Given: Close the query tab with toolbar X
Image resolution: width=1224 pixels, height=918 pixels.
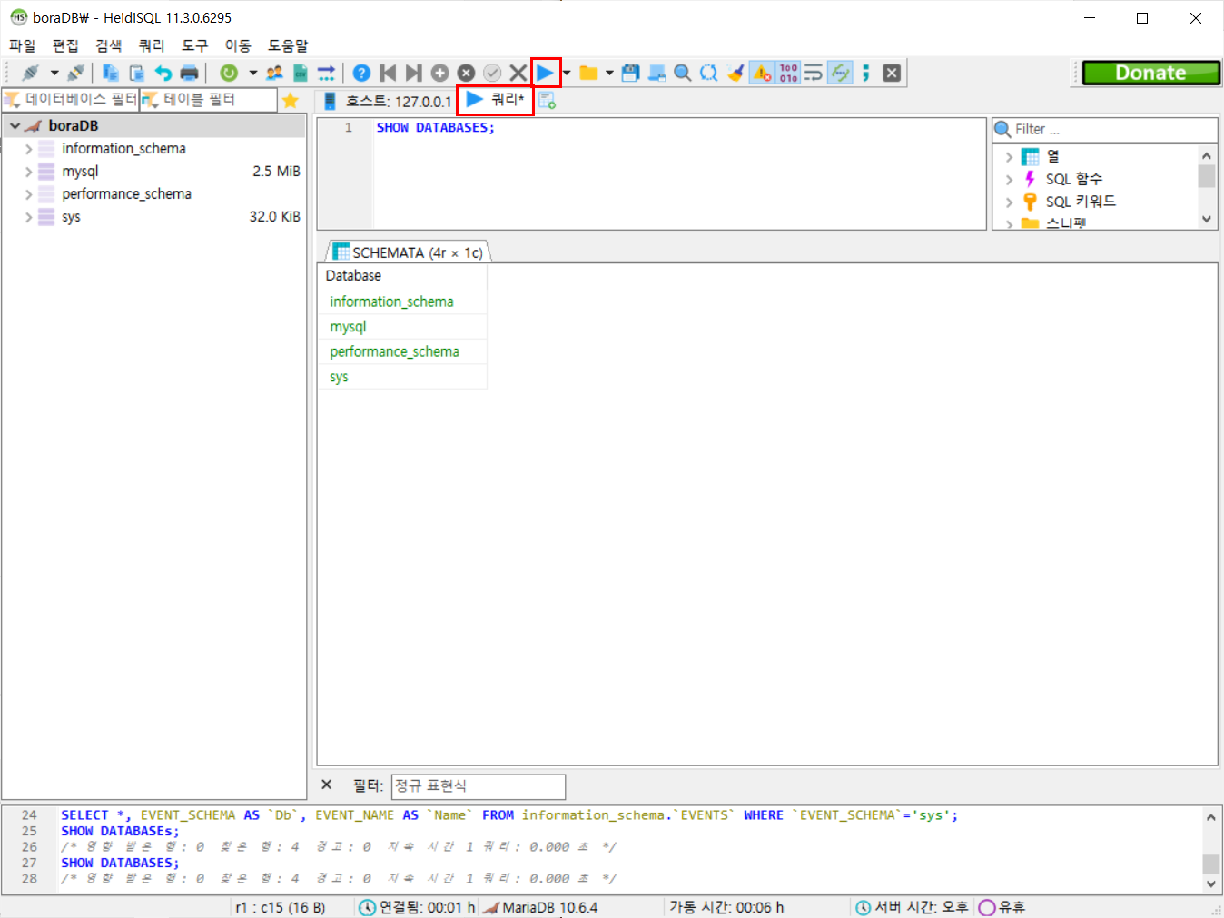Looking at the screenshot, I should click(892, 73).
